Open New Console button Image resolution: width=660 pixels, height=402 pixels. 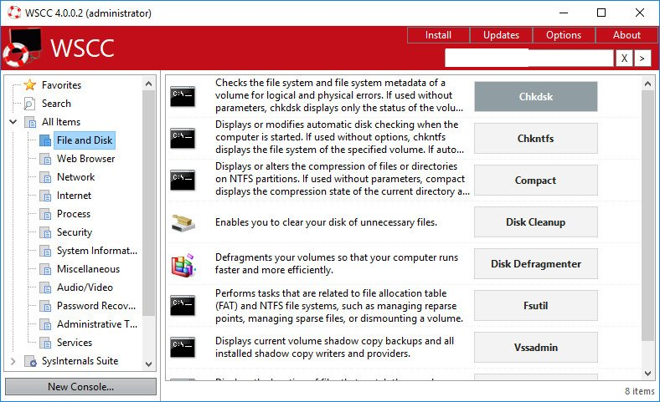pos(80,386)
